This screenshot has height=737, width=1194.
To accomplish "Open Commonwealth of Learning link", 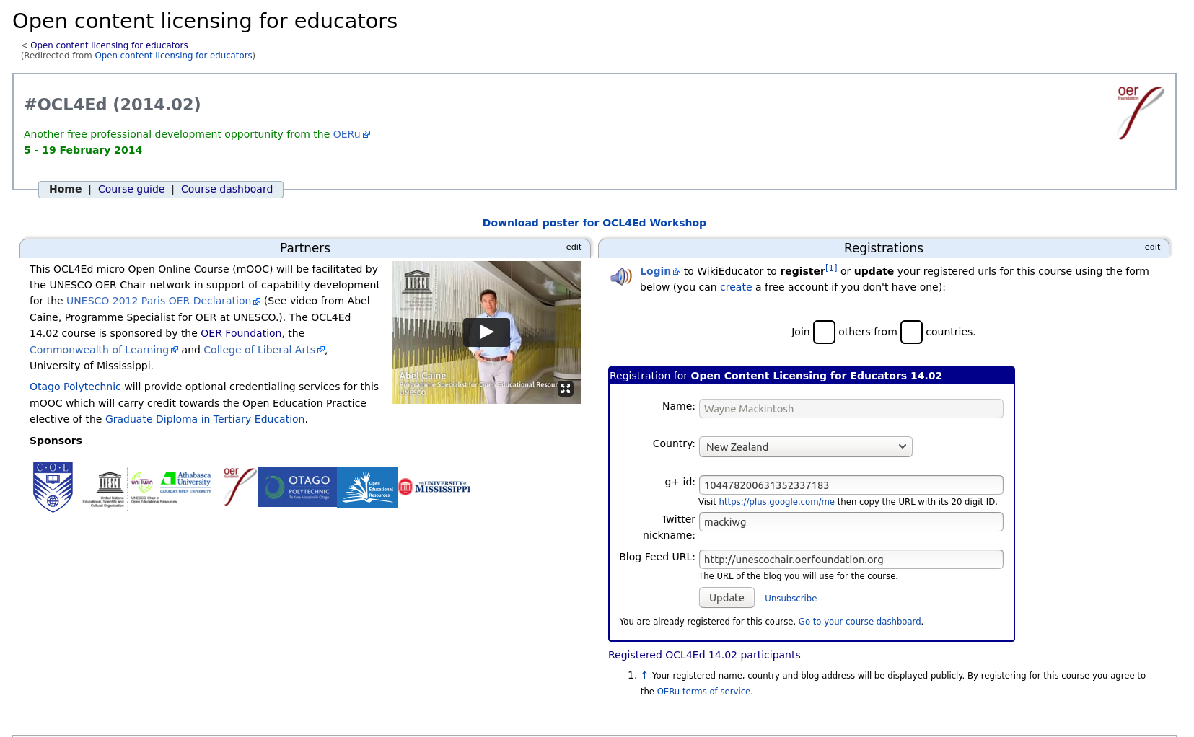I will 99,350.
